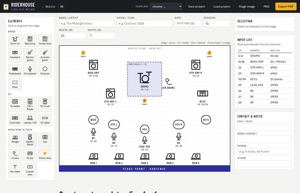Export the plot as PNG

[266, 7]
